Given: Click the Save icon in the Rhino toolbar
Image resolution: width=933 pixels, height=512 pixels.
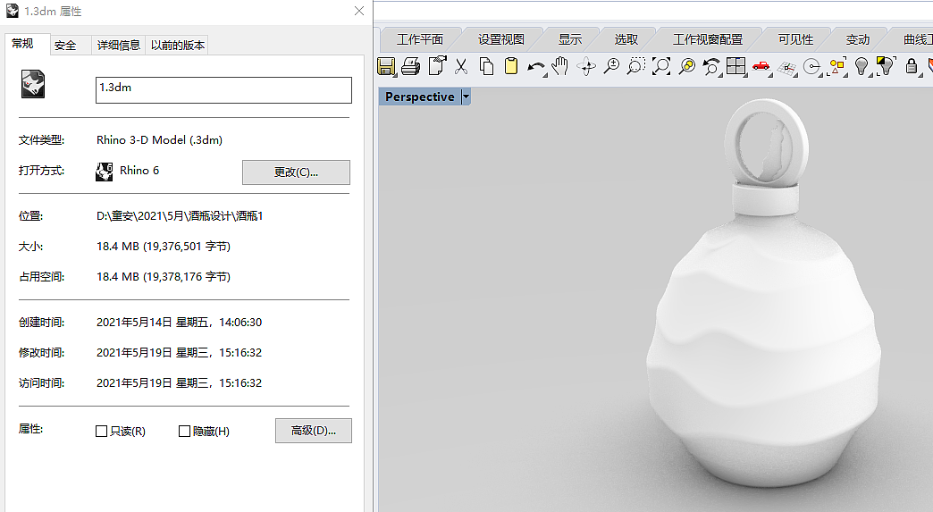Looking at the screenshot, I should [x=386, y=66].
